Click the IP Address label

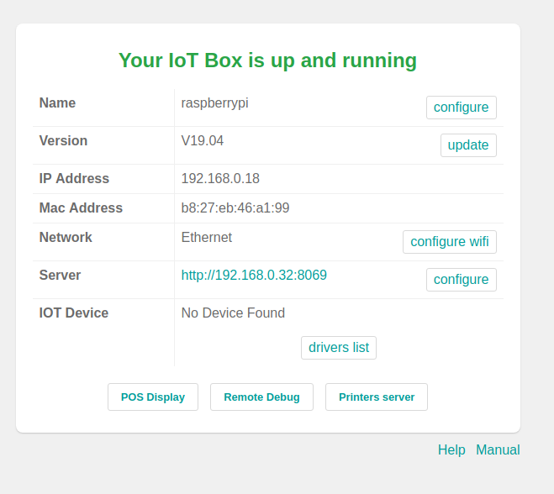[74, 179]
